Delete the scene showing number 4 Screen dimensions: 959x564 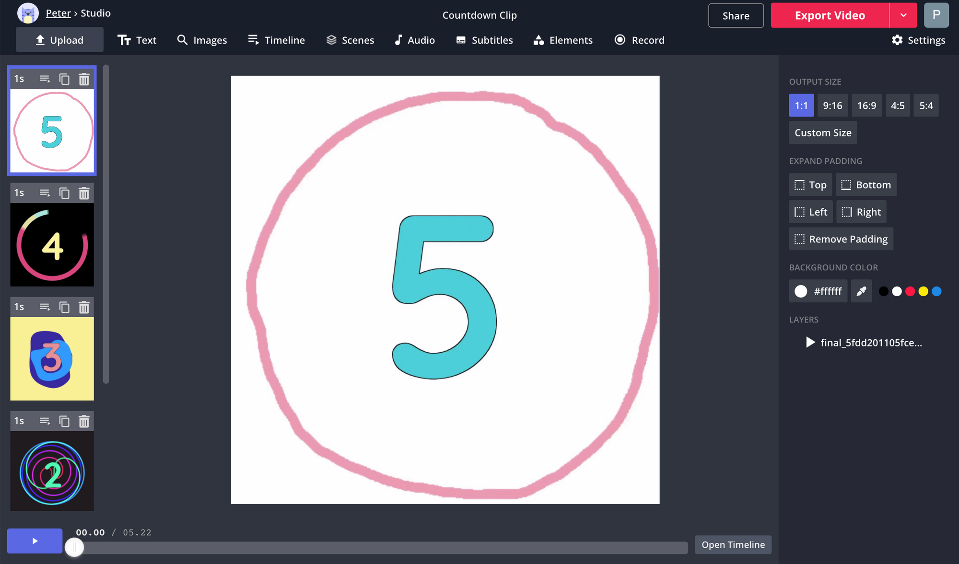click(x=84, y=193)
